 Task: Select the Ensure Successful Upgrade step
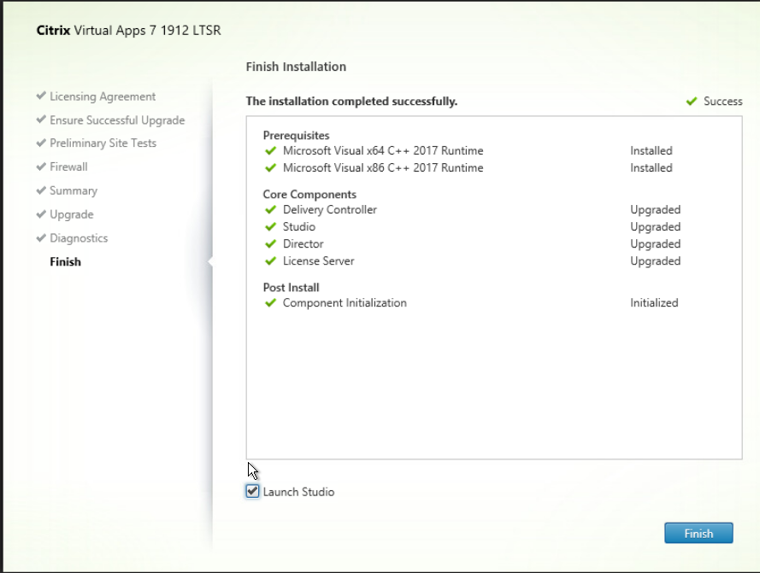(x=117, y=120)
